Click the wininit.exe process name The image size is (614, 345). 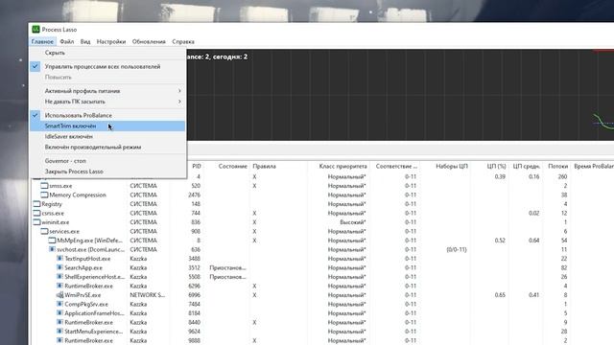[x=56, y=222]
